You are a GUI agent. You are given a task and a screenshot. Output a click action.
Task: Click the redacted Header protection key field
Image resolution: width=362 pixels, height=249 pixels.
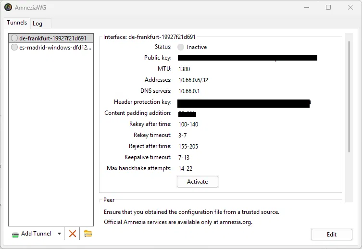[244, 103]
